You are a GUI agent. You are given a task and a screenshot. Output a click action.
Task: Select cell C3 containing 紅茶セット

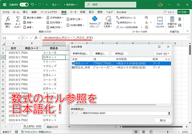[54, 57]
